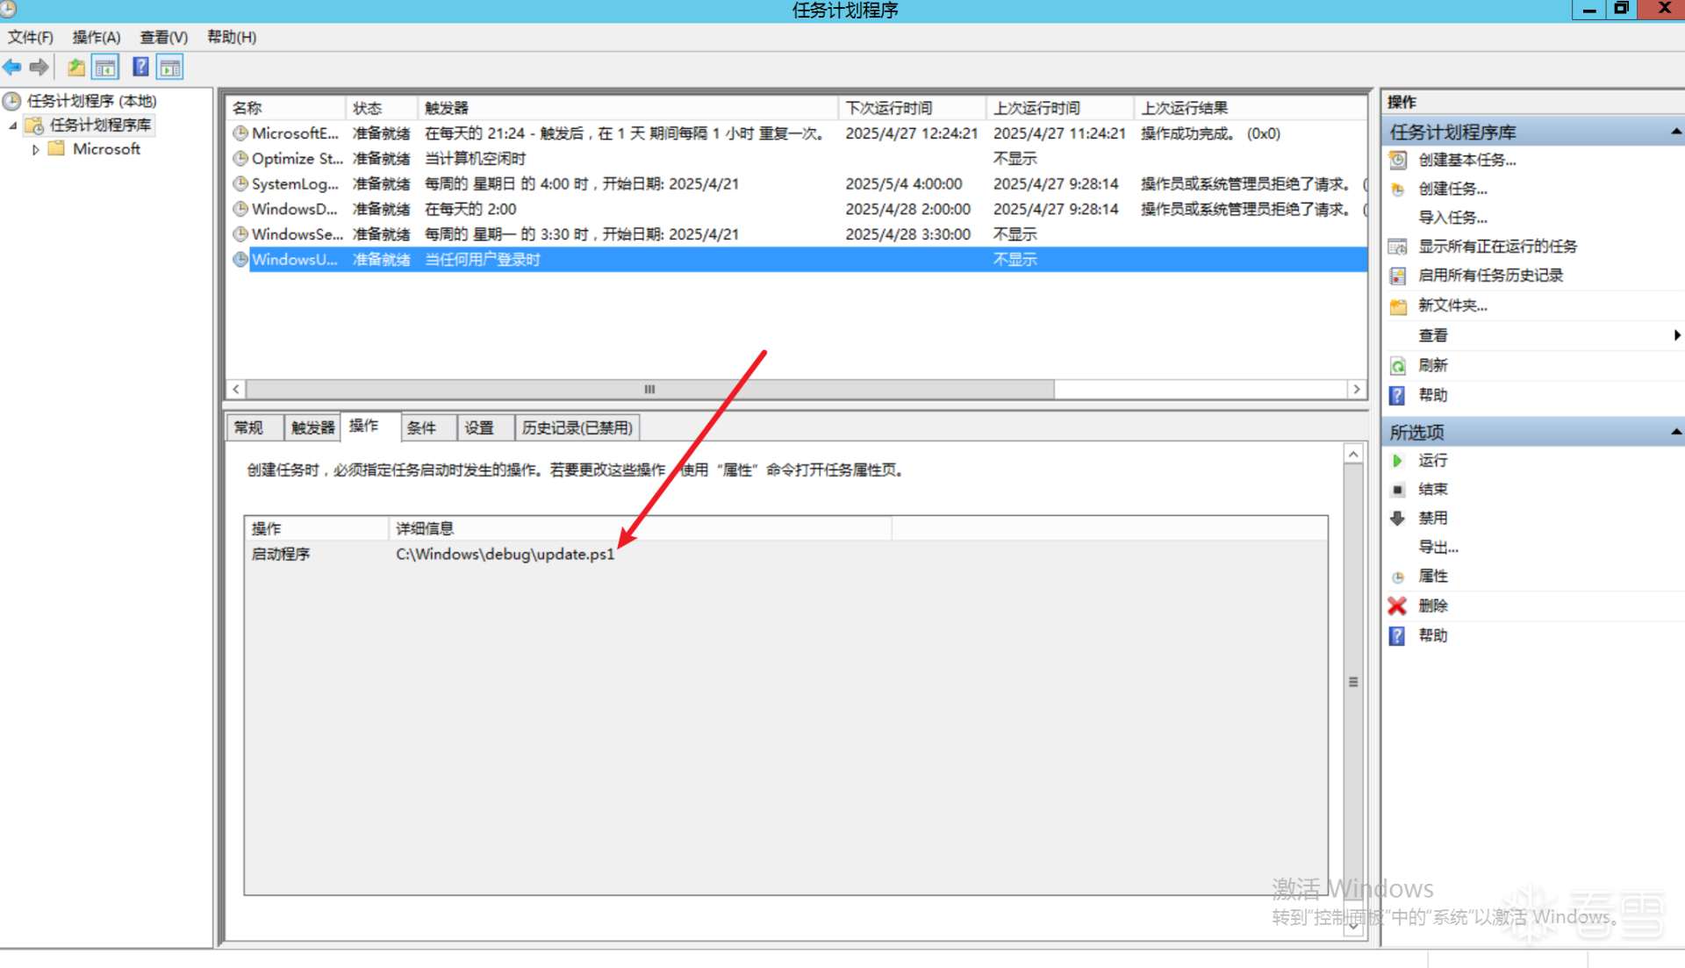Switch to the 历史记录(已禁用) tab
1685x968 pixels.
point(577,427)
